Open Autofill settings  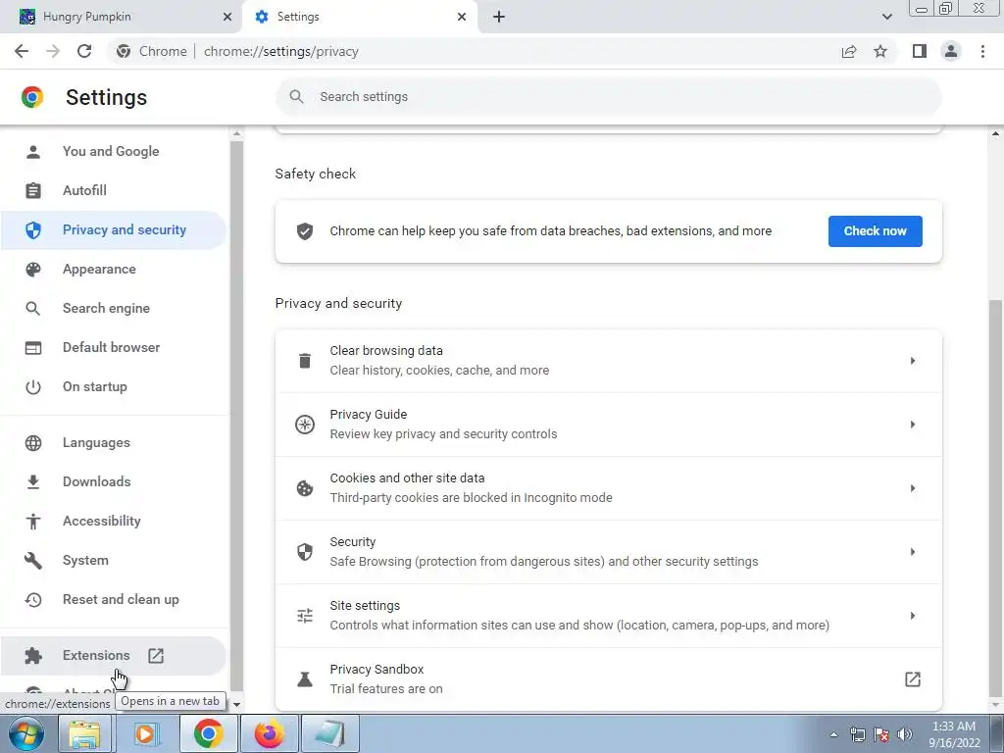tap(113, 191)
